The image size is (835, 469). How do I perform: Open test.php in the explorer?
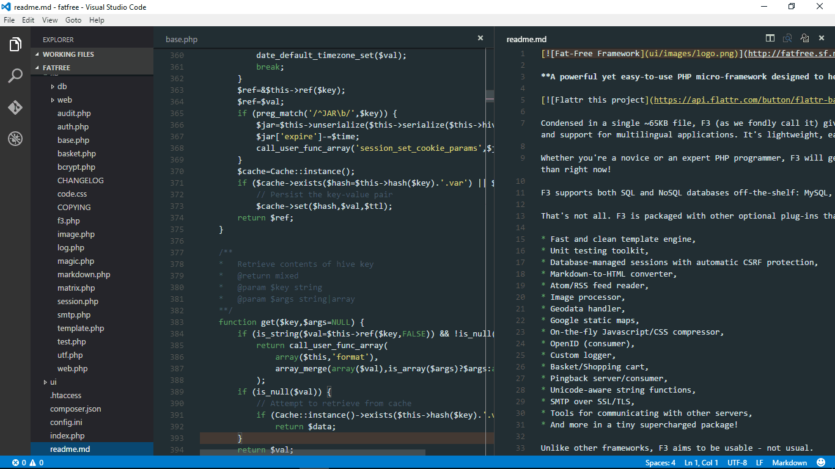pos(72,342)
